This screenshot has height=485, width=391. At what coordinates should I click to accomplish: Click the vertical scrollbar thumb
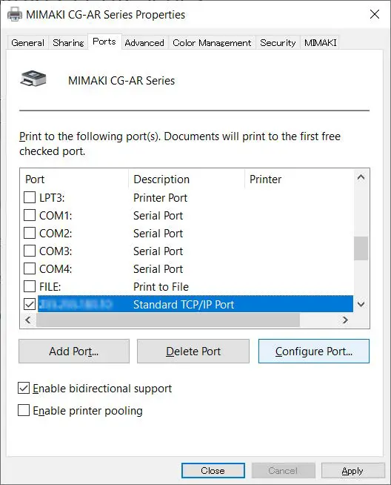coord(361,248)
